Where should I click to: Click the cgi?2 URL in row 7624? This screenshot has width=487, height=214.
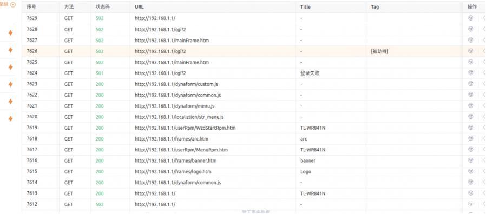tap(160, 73)
